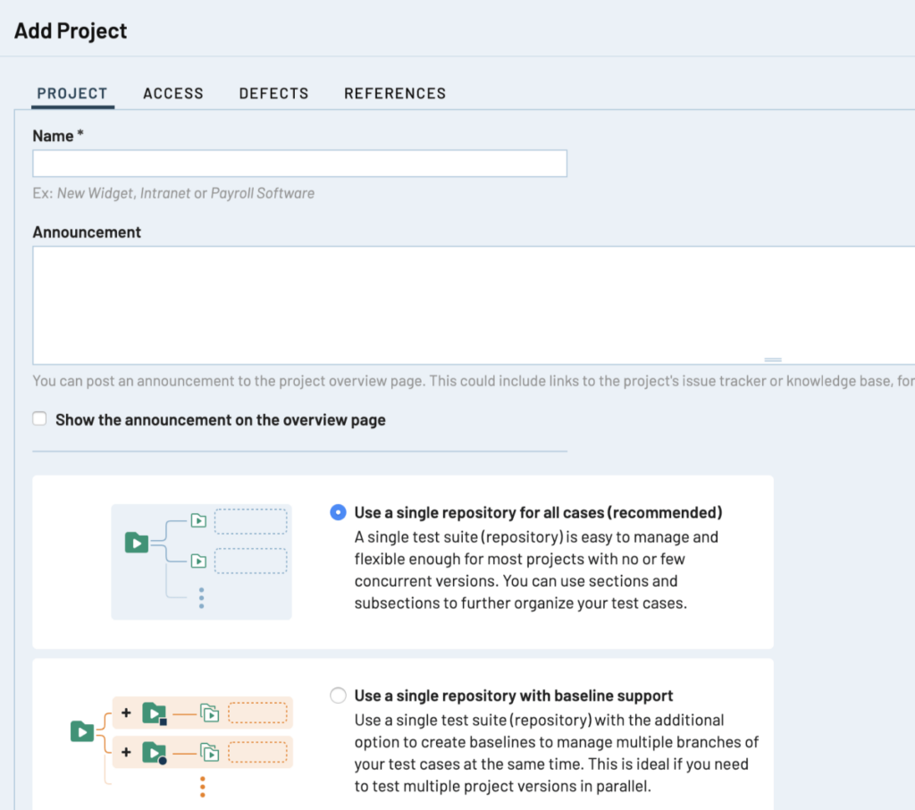Select the single repository for all cases radio button
The image size is (915, 810).
pos(338,512)
